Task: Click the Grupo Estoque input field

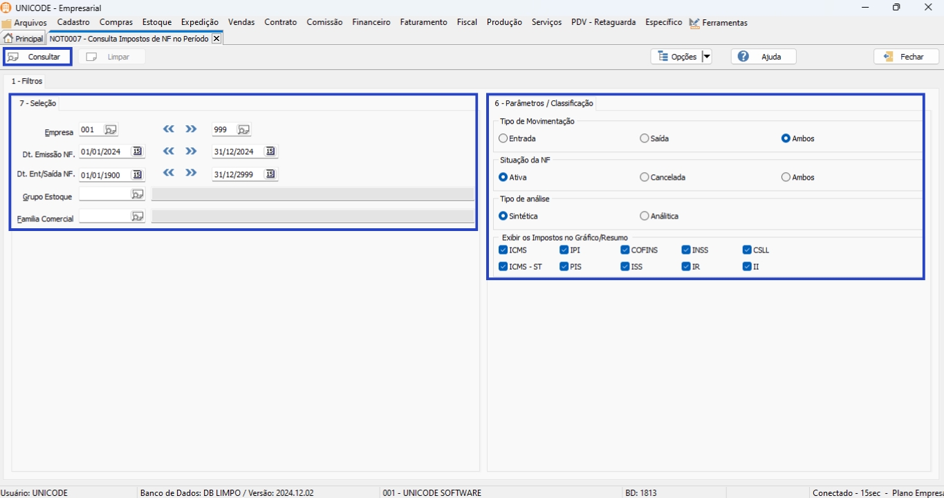Action: coord(104,194)
